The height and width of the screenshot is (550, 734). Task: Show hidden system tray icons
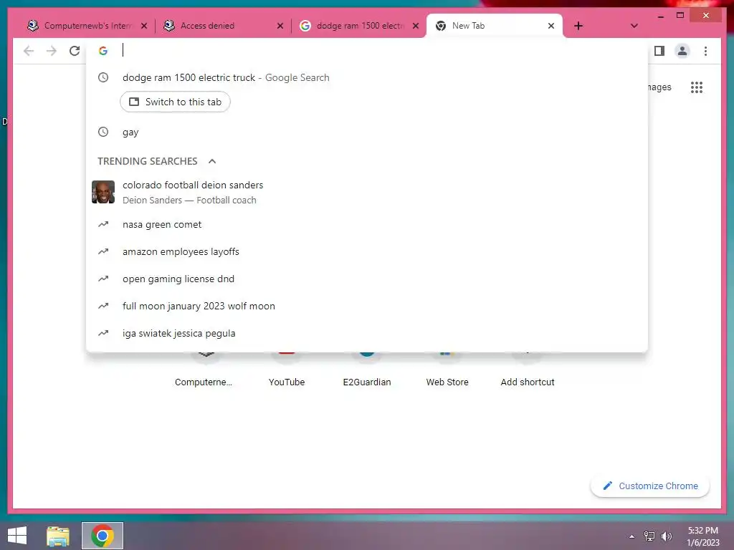tap(631, 536)
